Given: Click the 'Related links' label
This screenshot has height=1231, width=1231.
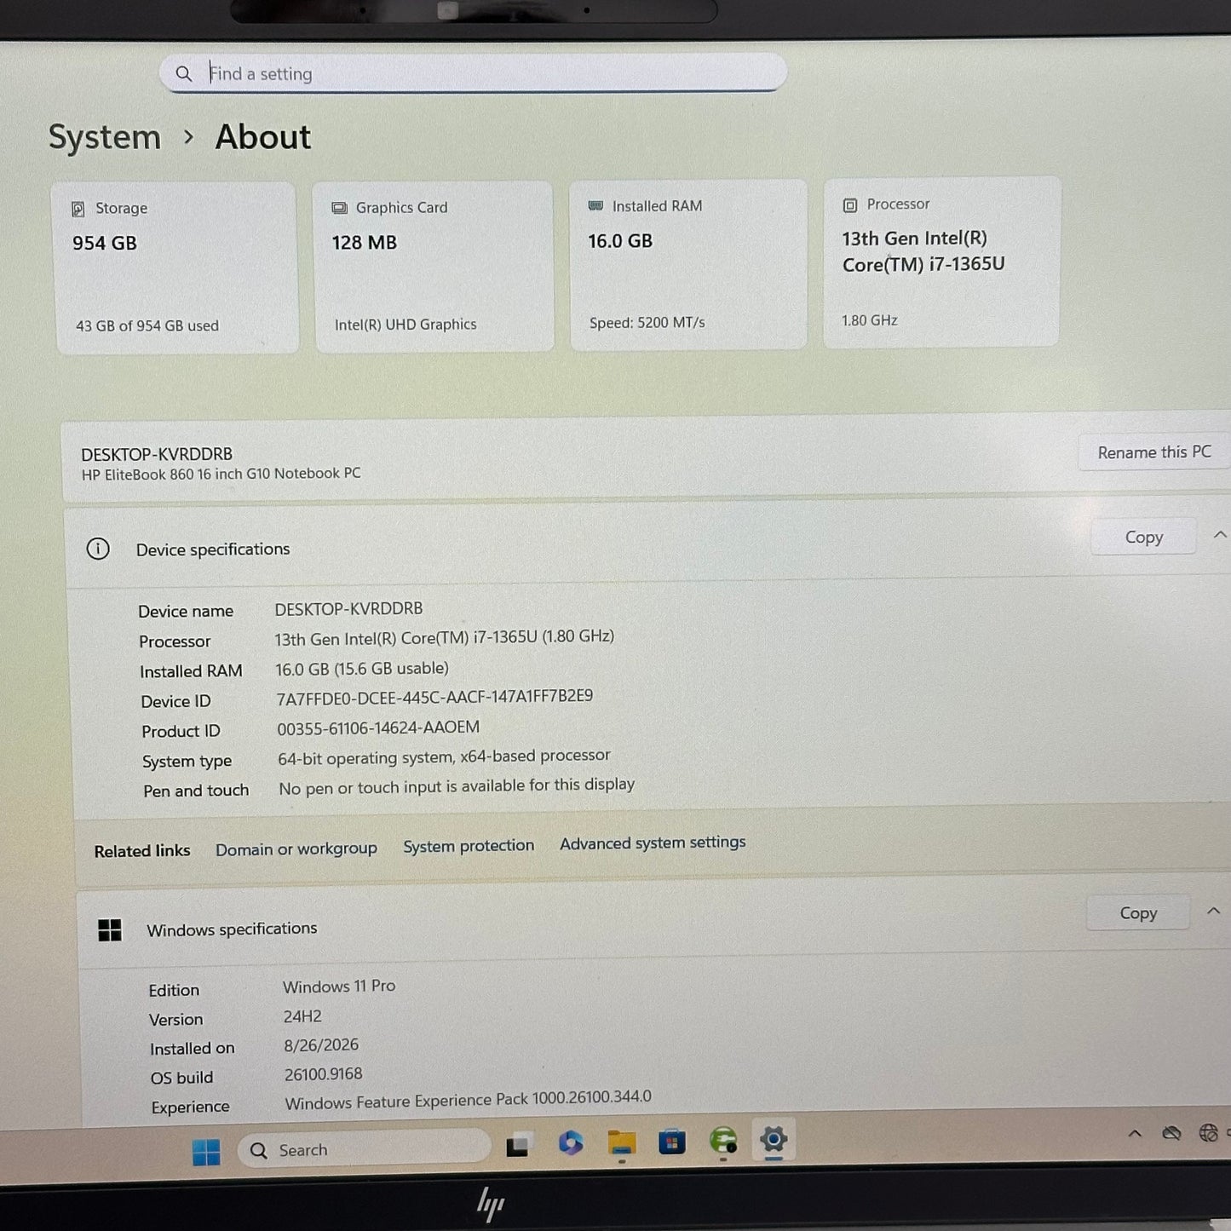Looking at the screenshot, I should 142,851.
